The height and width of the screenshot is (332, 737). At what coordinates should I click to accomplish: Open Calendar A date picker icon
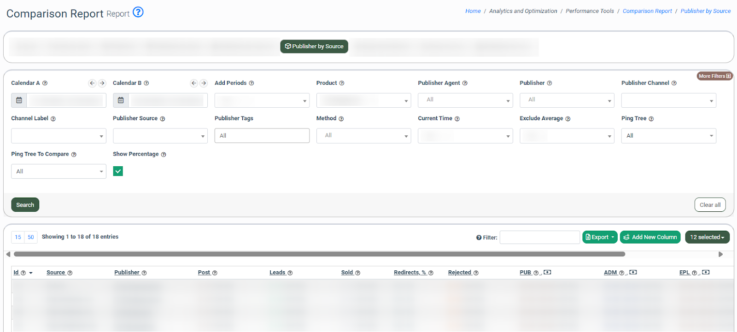19,100
